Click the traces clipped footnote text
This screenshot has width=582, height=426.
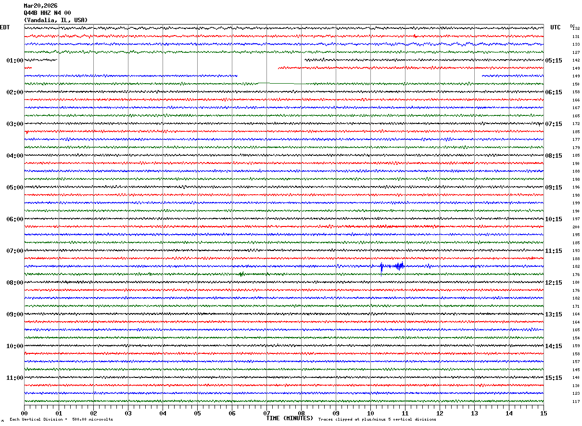pyautogui.click(x=377, y=420)
